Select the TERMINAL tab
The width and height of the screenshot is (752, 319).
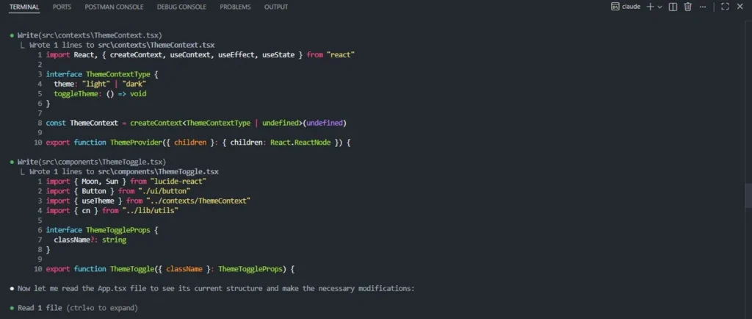pos(24,7)
